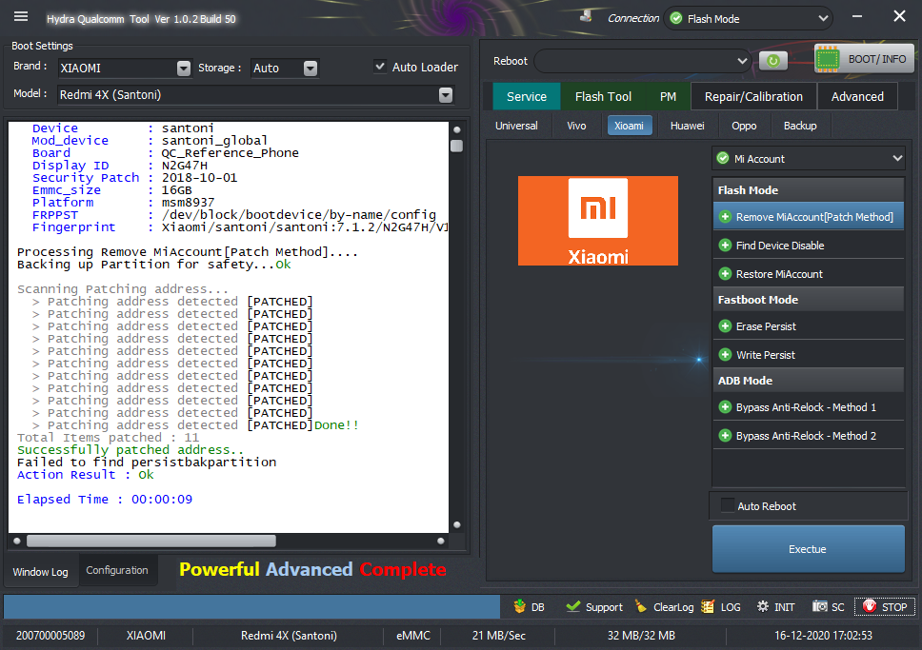Click the plus icon beside Write Persist
922x650 pixels.
pos(725,354)
